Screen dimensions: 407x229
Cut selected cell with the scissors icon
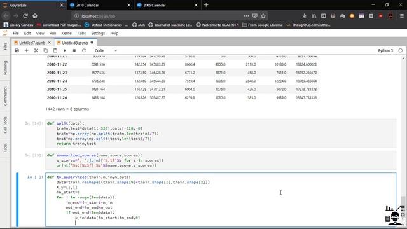(36, 50)
